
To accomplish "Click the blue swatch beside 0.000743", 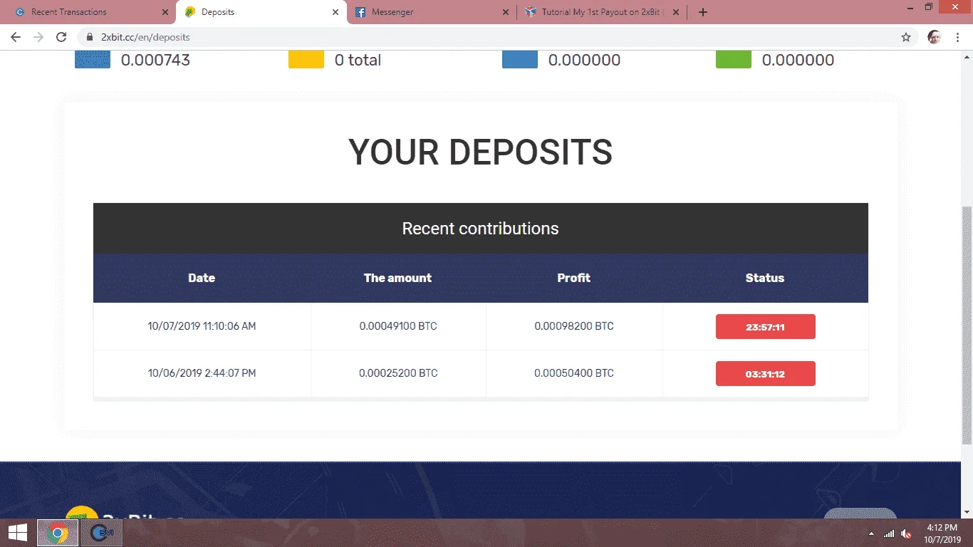I will [x=93, y=60].
